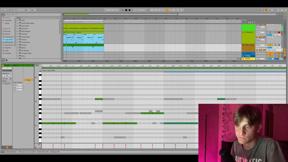Click the green Play button in transport
This screenshot has width=288, height=162.
click(x=123, y=10)
